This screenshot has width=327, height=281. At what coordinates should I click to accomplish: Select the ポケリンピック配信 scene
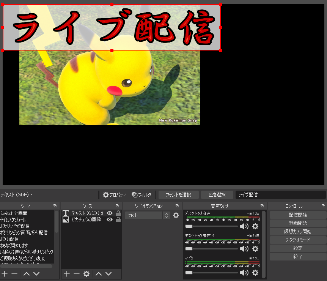27,226
